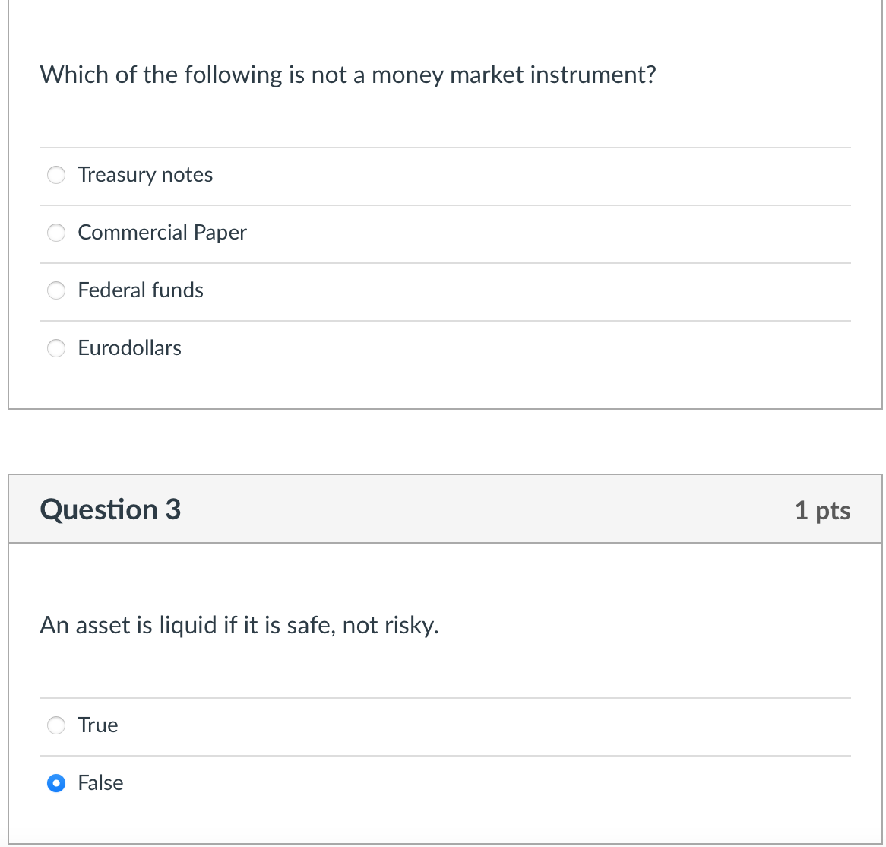
Task: Click the Question 3 header
Action: 111,509
